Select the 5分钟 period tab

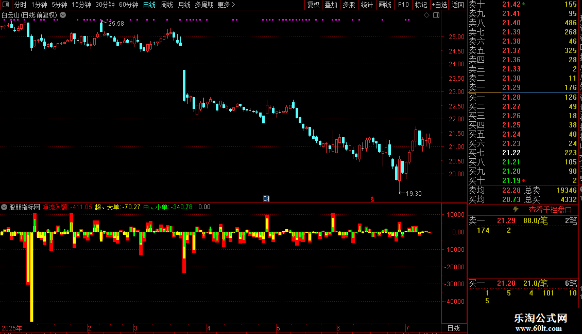(59, 5)
